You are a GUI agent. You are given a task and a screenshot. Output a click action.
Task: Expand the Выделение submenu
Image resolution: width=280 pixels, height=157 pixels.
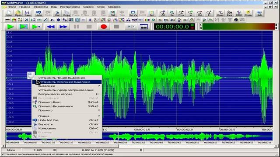(x=67, y=86)
